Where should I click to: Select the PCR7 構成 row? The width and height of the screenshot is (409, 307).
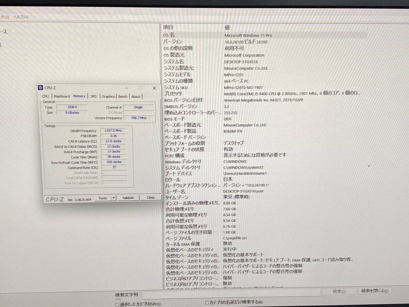[x=265, y=155]
